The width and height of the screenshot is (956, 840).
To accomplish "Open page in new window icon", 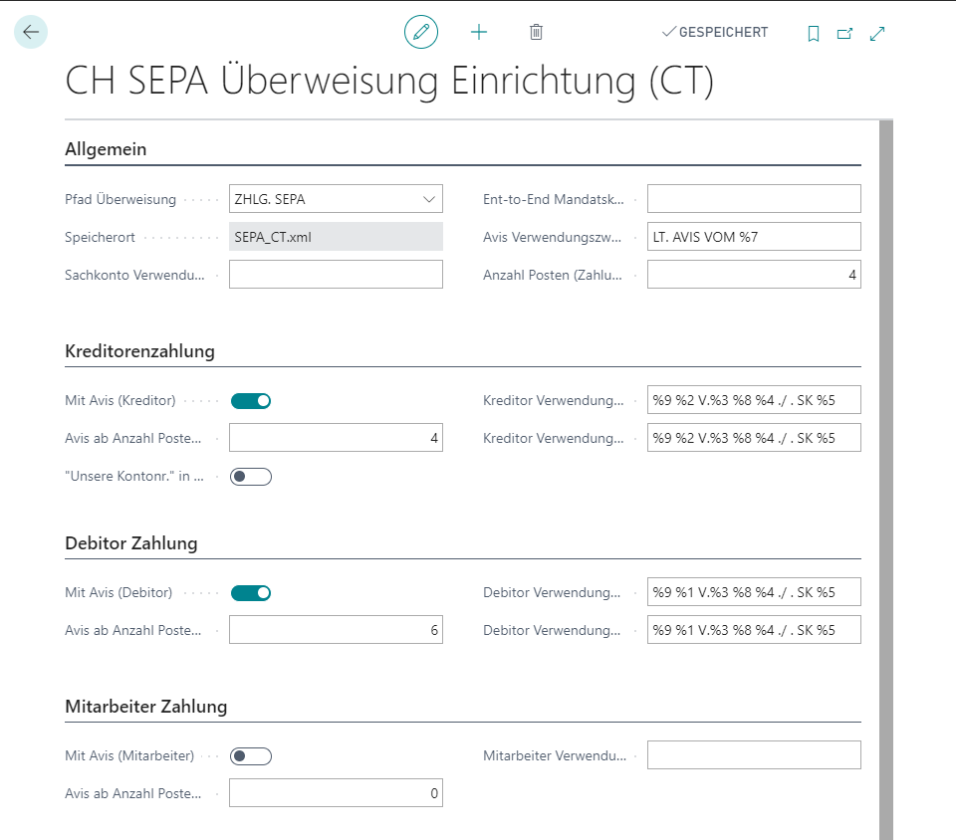I will pyautogui.click(x=844, y=33).
